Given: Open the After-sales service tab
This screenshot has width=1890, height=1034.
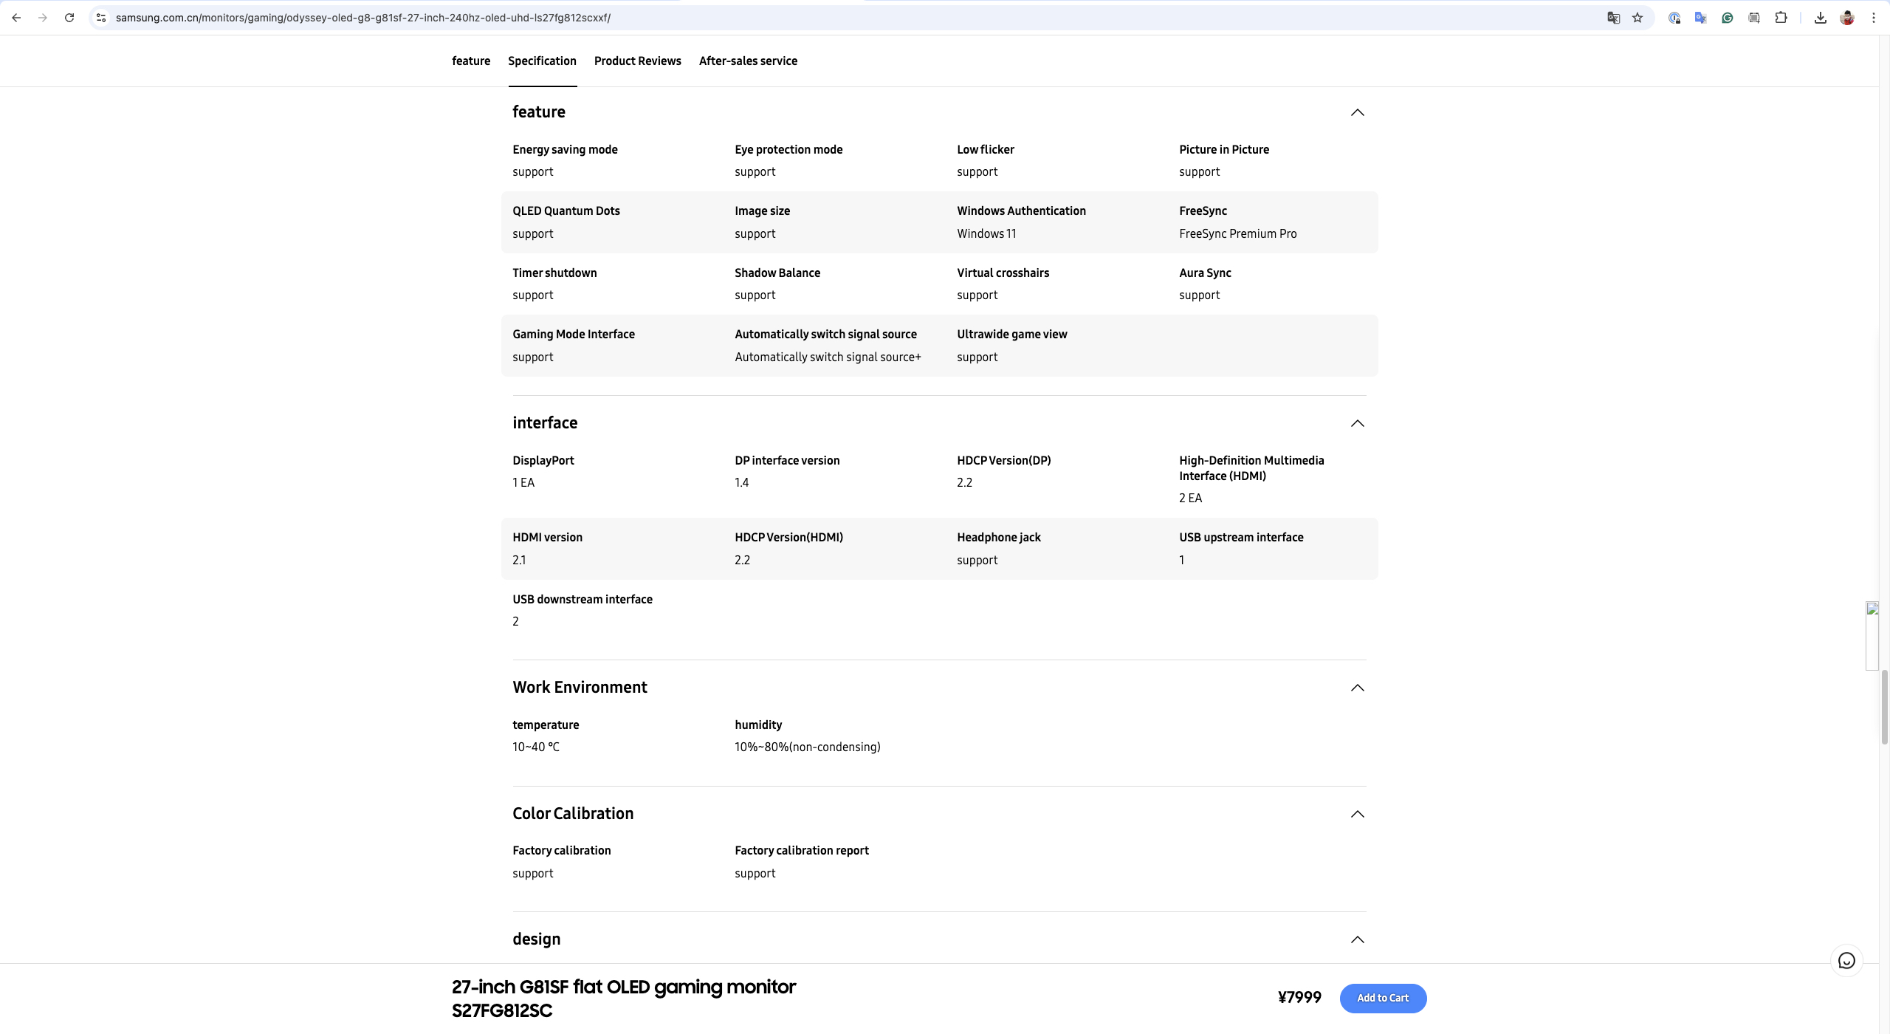Looking at the screenshot, I should pyautogui.click(x=748, y=61).
